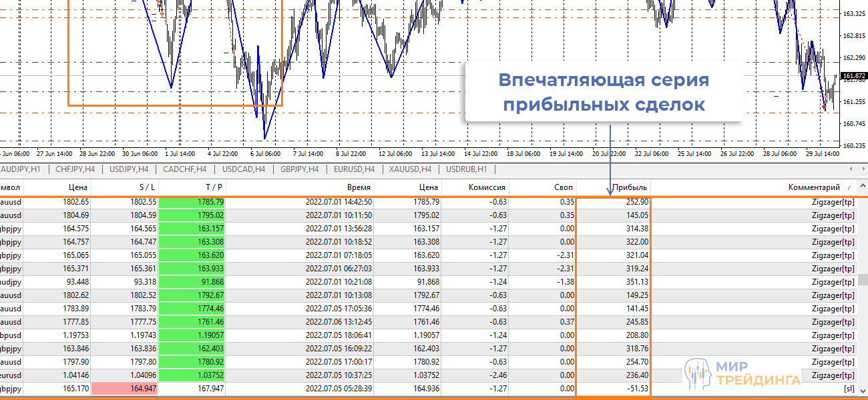The height and width of the screenshot is (400, 868).
Task: Sort by the Комментарий column header
Action: (x=754, y=187)
